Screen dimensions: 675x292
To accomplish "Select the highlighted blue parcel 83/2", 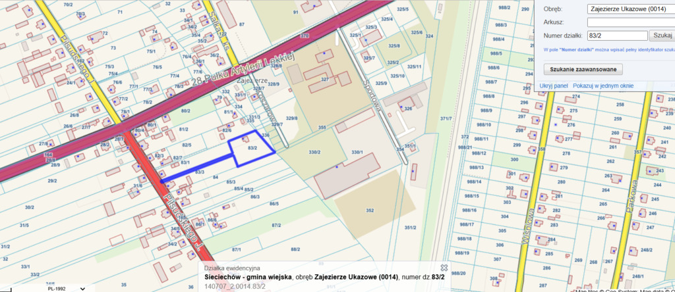I will 252,149.
